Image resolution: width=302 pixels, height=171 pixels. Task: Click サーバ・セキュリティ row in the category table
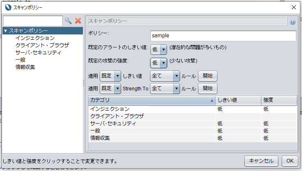[x=193, y=124]
